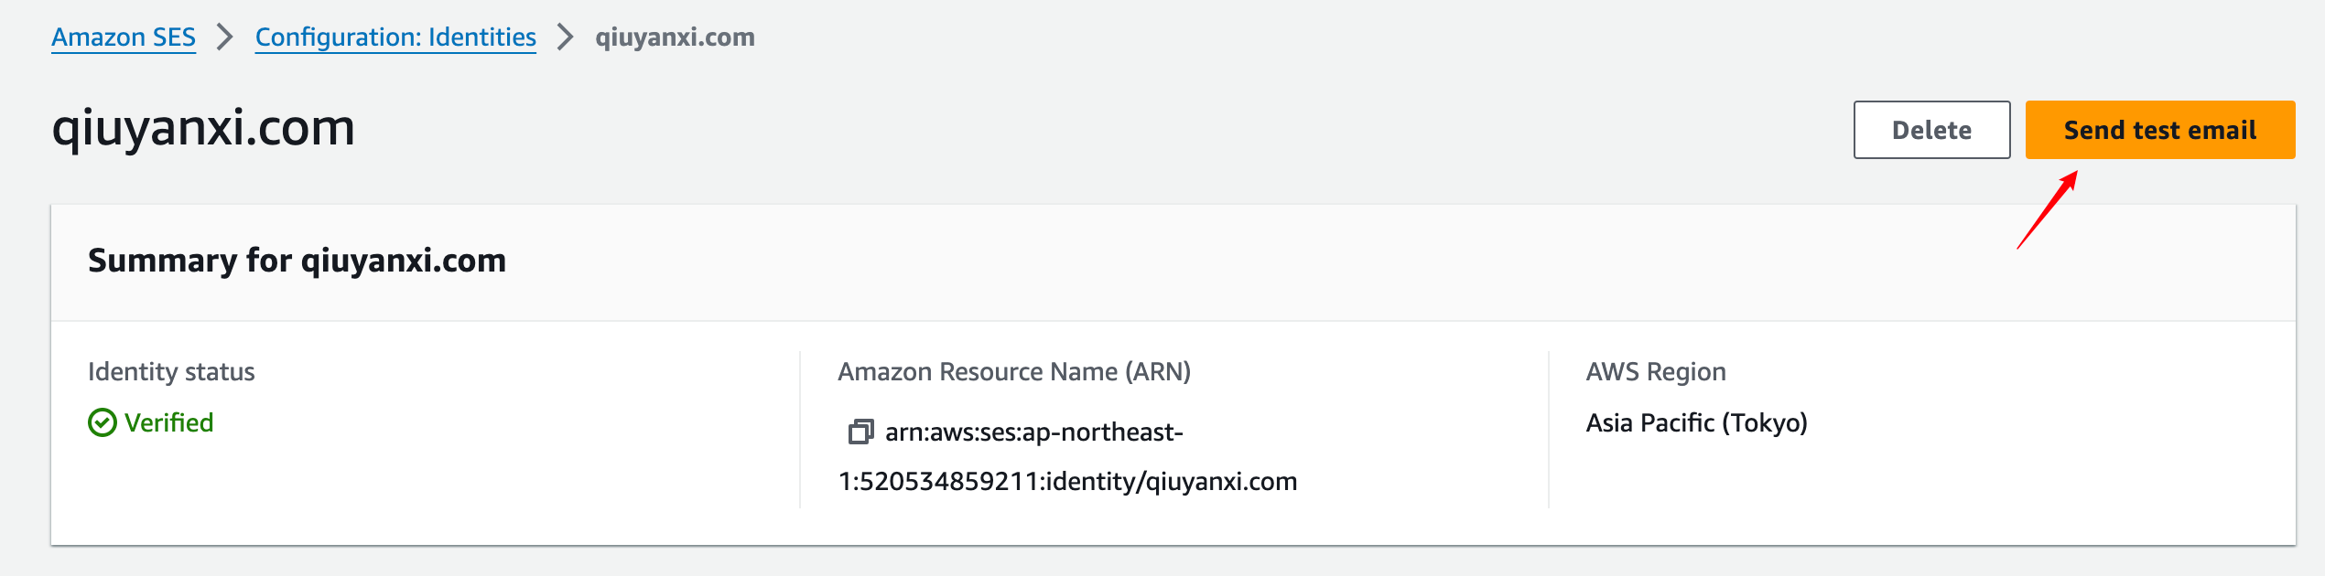The image size is (2325, 576).
Task: Click the Identity status label
Action: click(171, 371)
